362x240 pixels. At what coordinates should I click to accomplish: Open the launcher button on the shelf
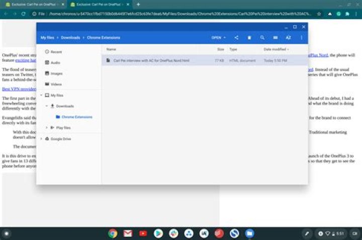pos(7,233)
